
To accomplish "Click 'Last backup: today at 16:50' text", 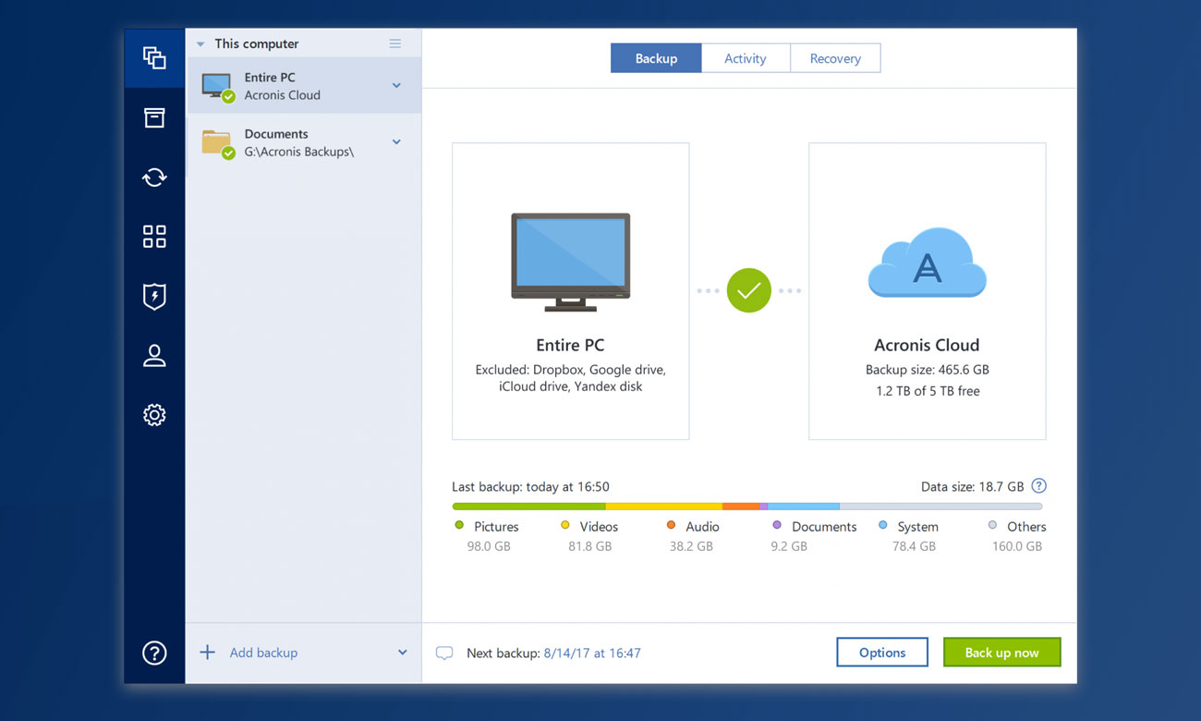I will coord(530,486).
